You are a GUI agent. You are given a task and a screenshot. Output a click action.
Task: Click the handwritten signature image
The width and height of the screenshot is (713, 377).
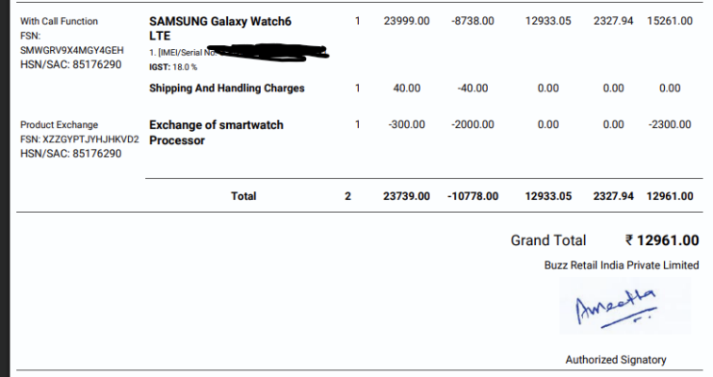point(625,306)
